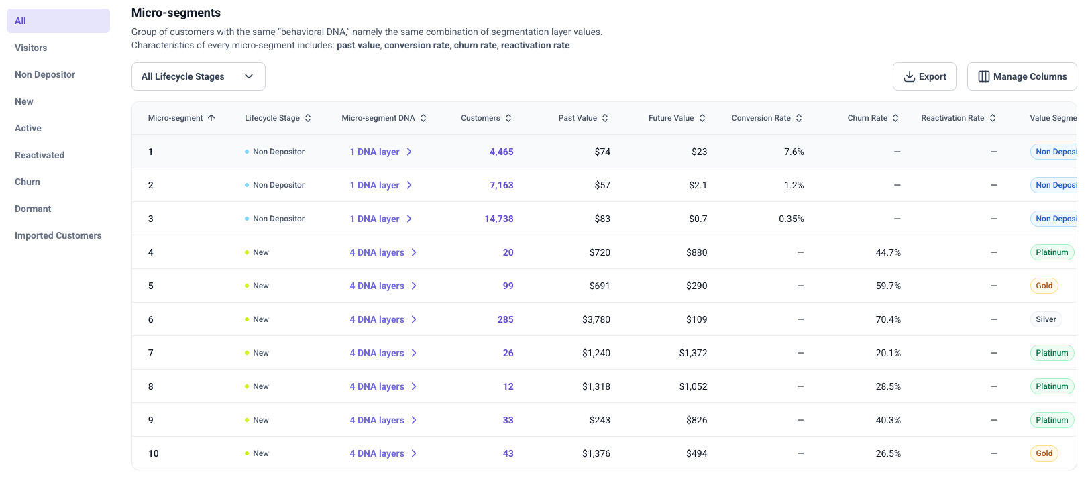Image resolution: width=1090 pixels, height=487 pixels.
Task: Click the Gold badge in row 5
Action: click(1044, 286)
